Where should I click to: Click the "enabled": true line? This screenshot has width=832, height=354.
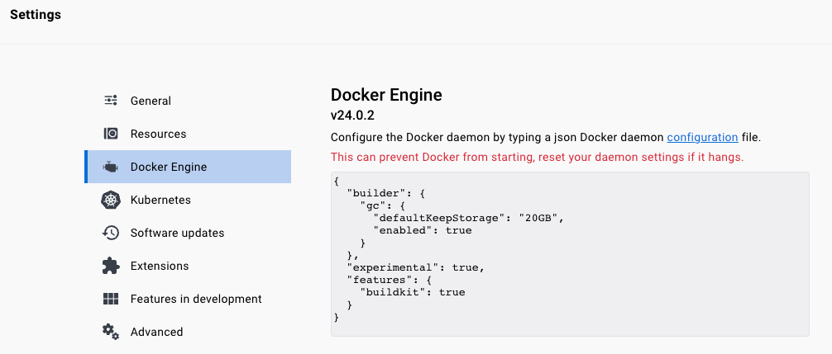[423, 231]
